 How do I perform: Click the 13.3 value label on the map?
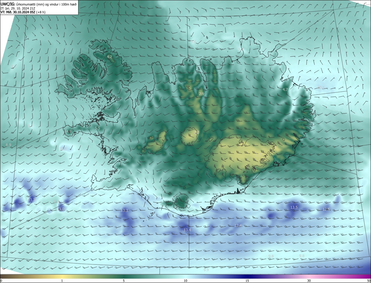pos(124,211)
